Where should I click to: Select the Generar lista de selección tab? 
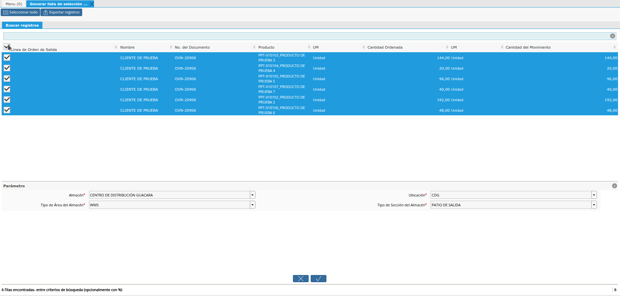[59, 4]
